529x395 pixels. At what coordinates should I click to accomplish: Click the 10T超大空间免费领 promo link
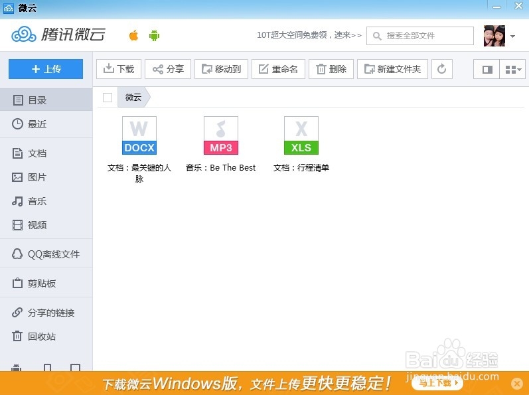coord(309,35)
